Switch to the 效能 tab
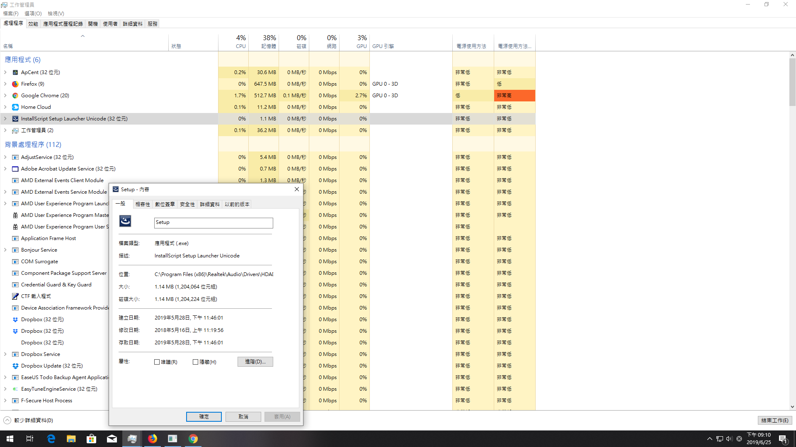 pyautogui.click(x=33, y=24)
